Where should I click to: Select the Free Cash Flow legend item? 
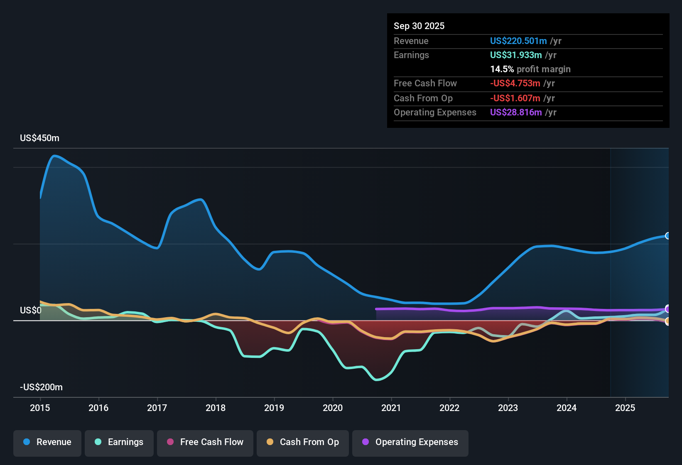[x=205, y=442]
